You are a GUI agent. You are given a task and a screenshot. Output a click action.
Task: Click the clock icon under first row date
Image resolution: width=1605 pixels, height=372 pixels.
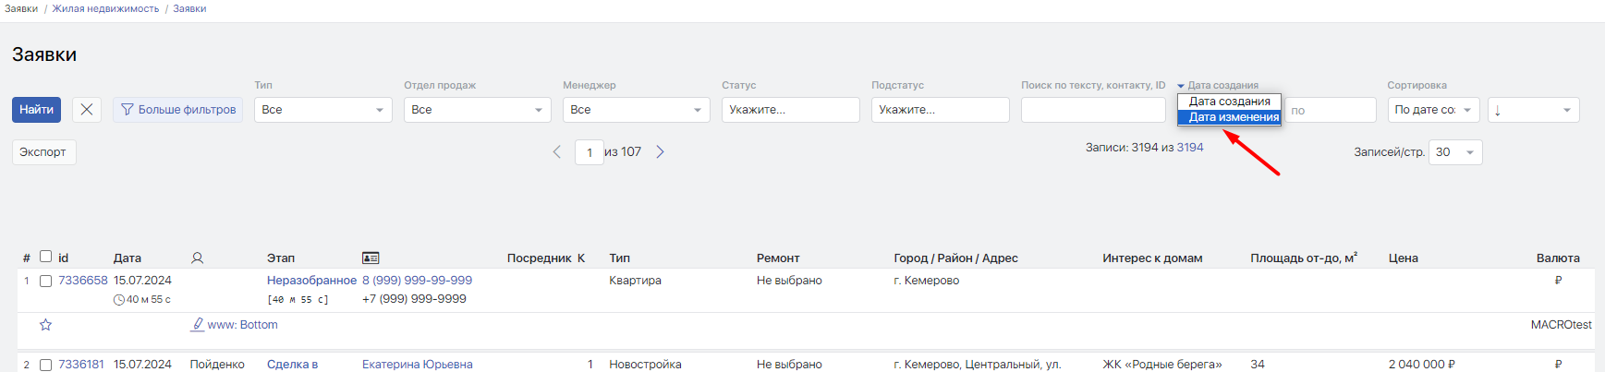click(x=119, y=300)
